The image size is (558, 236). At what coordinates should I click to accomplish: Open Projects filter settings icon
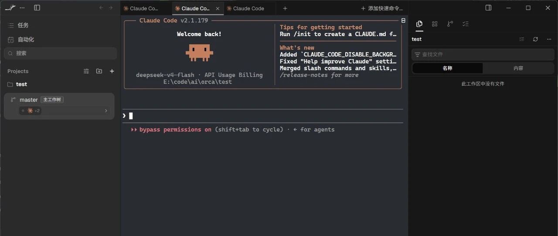pos(86,71)
